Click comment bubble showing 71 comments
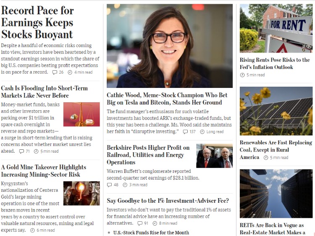Image resolution: width=315 pixels, height=236 pixels. pyautogui.click(x=21, y=151)
